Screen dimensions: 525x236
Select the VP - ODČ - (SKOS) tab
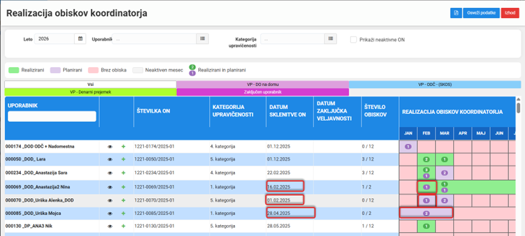pyautogui.click(x=435, y=84)
